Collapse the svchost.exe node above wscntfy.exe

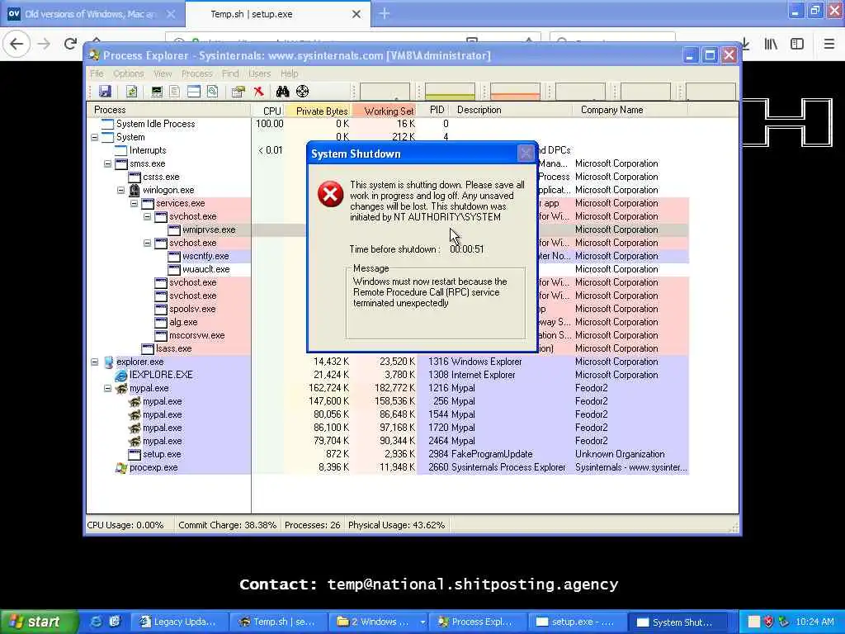(x=147, y=244)
